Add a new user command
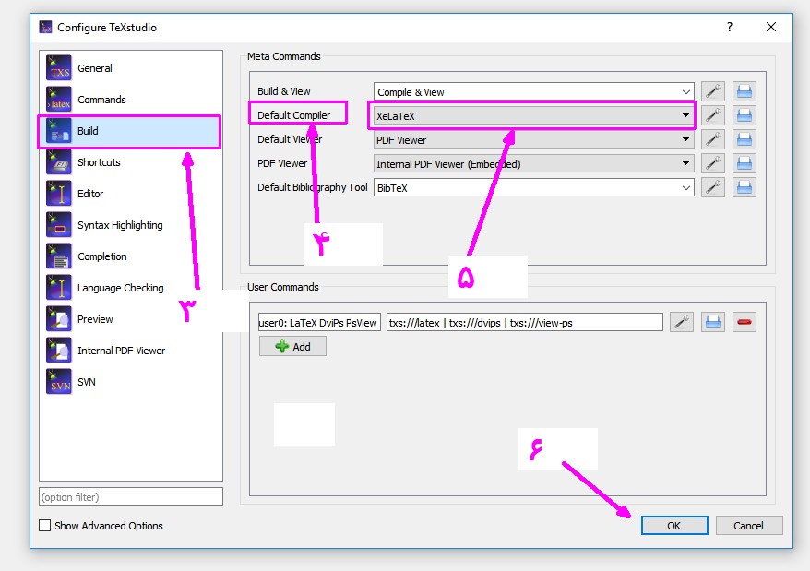This screenshot has height=571, width=810. pyautogui.click(x=292, y=346)
